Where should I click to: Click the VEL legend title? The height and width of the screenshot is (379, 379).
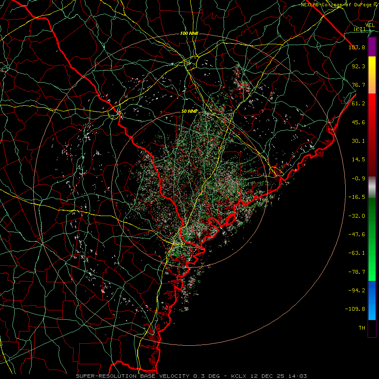pyautogui.click(x=370, y=25)
